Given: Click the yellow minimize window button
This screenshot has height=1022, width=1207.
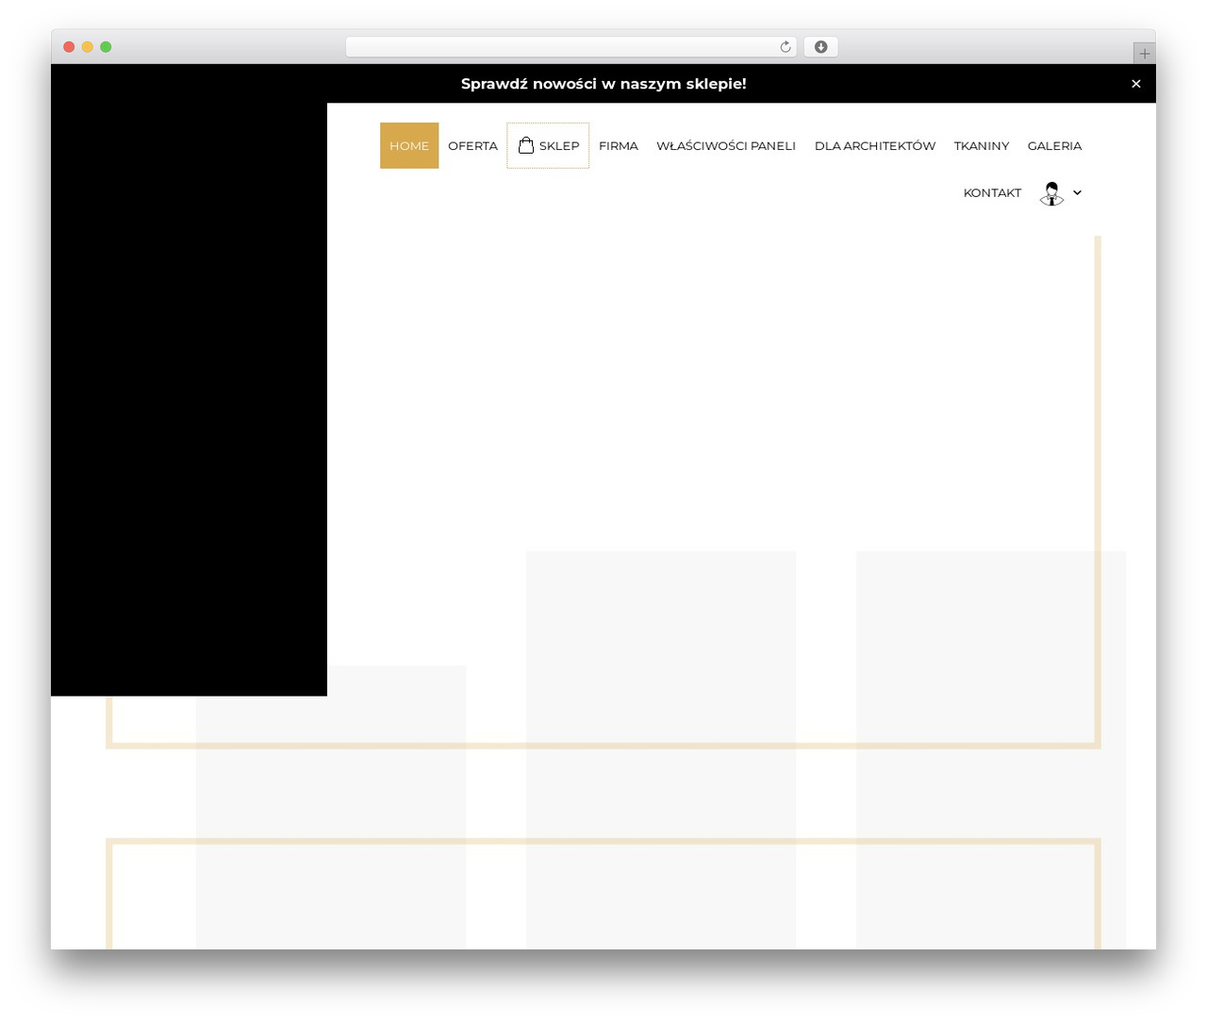Looking at the screenshot, I should tap(88, 47).
